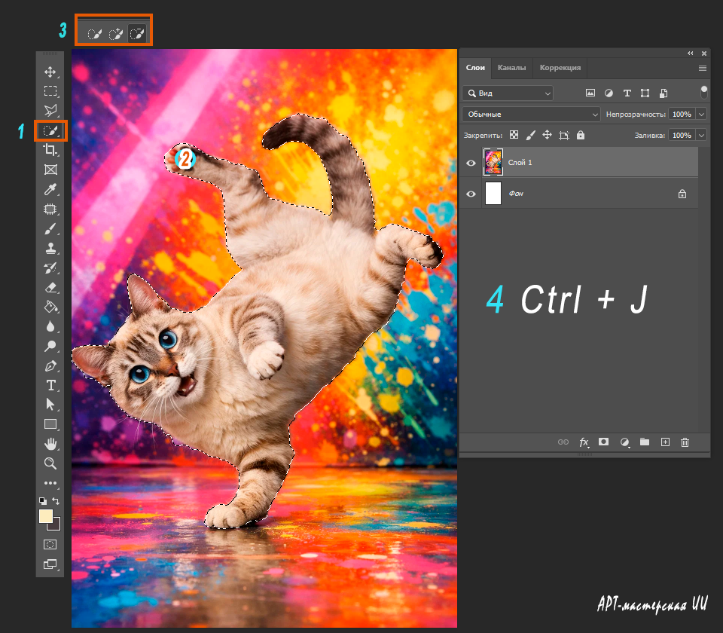Screen dimensions: 723x633
Task: Select the Patch healing tool
Action: (x=50, y=209)
